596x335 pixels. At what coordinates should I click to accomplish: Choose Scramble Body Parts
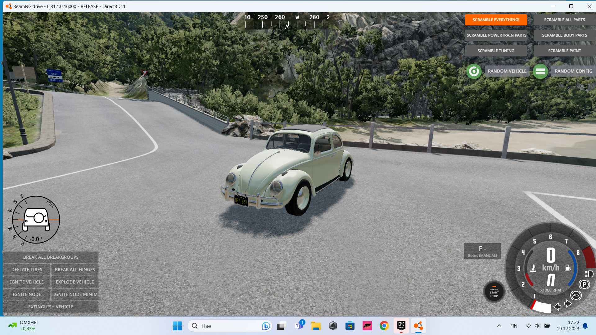pos(564,35)
